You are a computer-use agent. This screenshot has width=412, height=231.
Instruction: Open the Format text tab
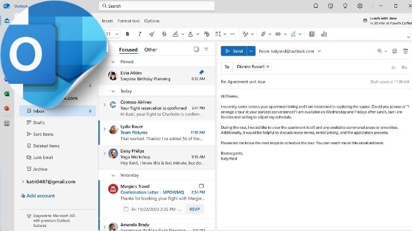pyautogui.click(x=128, y=21)
